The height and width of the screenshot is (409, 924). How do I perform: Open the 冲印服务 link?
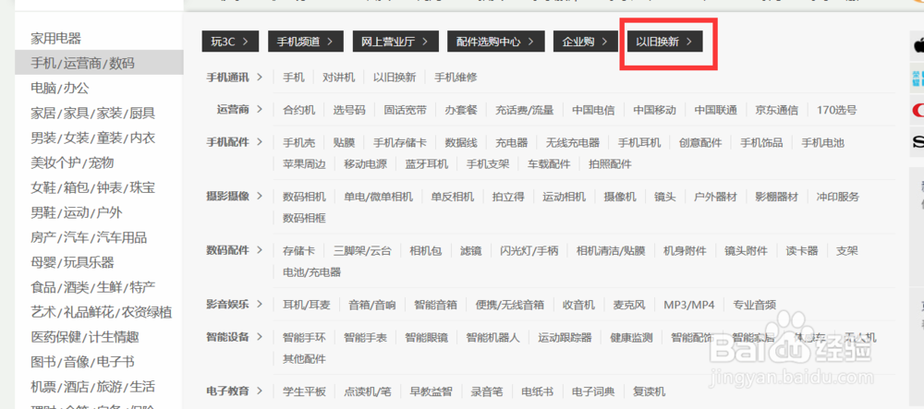(838, 197)
